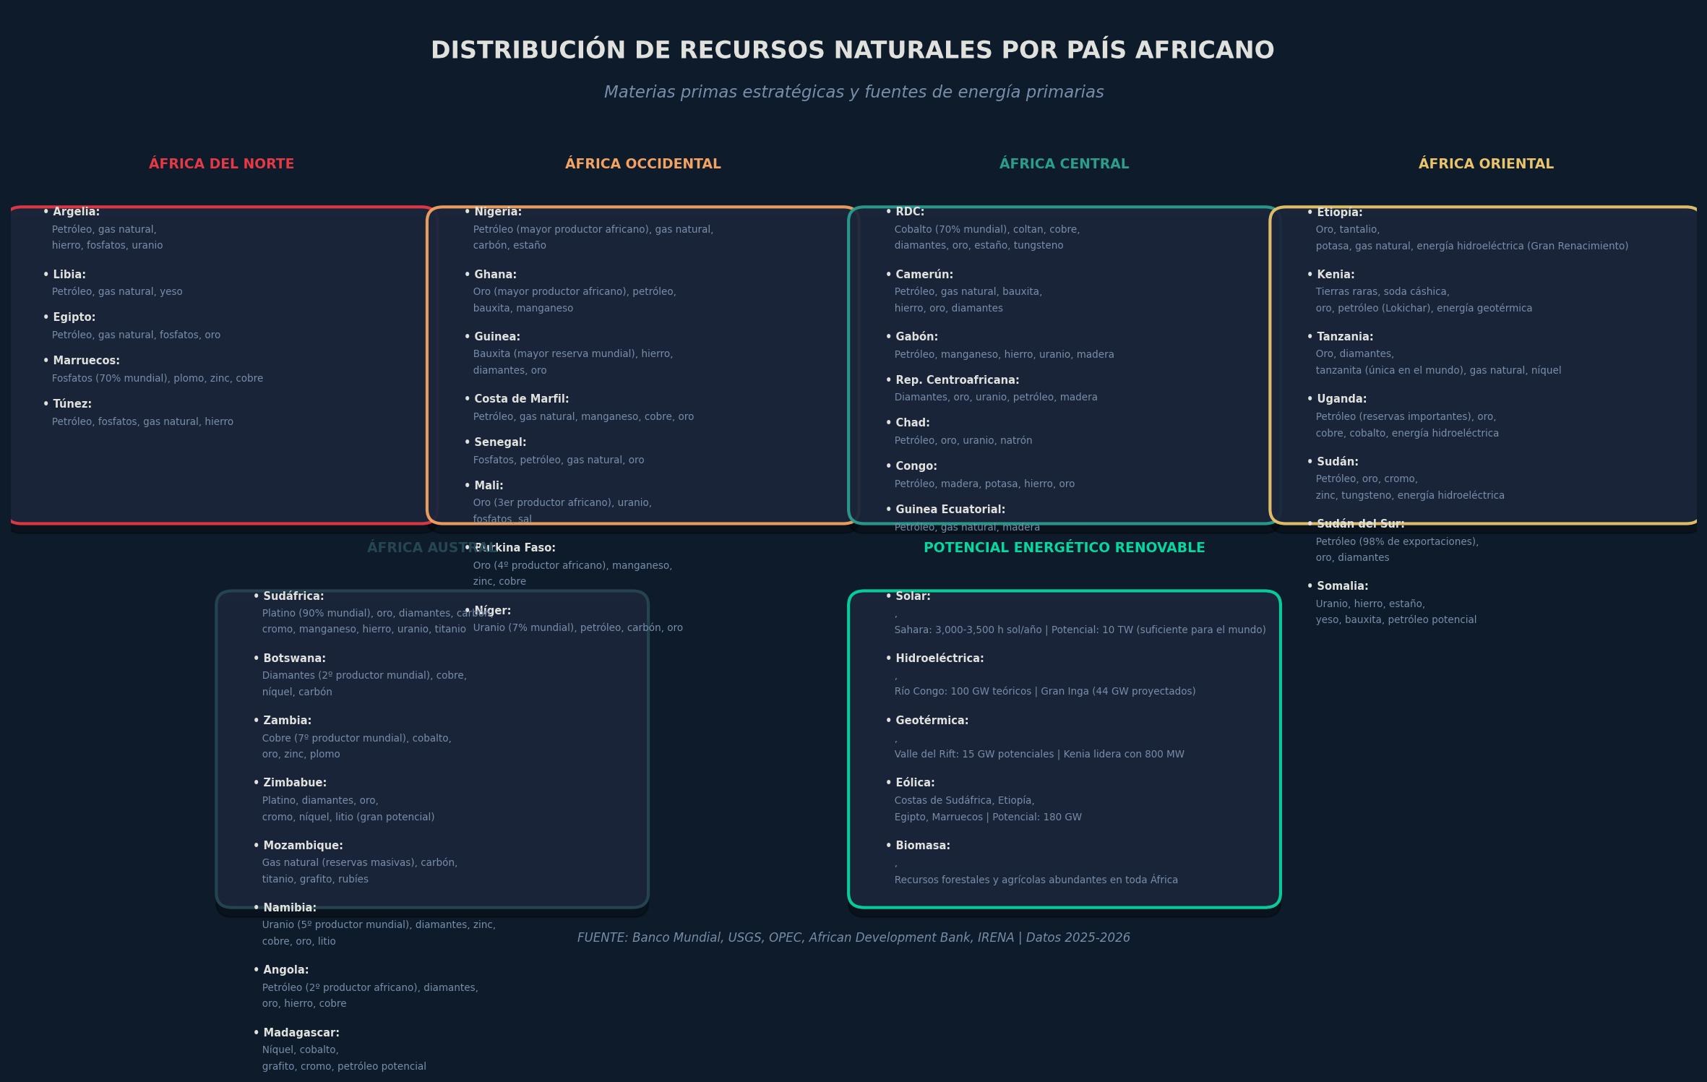Image resolution: width=1707 pixels, height=1082 pixels.
Task: Select the ÁFRICA ORIENTAL heading
Action: tap(1486, 164)
